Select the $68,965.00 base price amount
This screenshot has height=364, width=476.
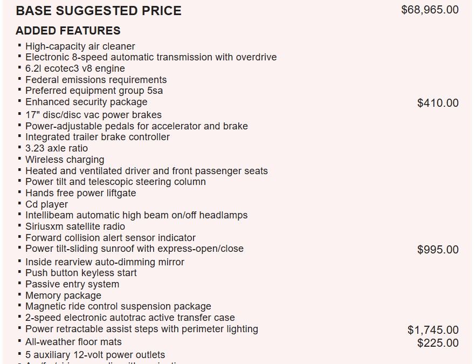tap(430, 10)
